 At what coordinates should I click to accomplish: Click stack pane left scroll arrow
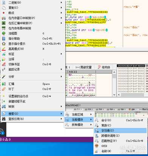point(119,95)
